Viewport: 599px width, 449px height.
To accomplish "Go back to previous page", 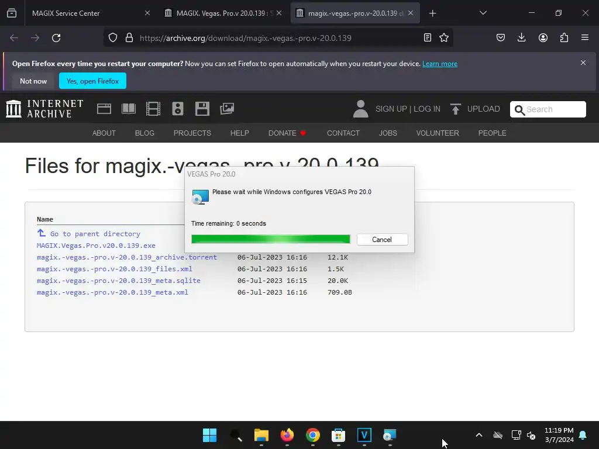I will (14, 38).
